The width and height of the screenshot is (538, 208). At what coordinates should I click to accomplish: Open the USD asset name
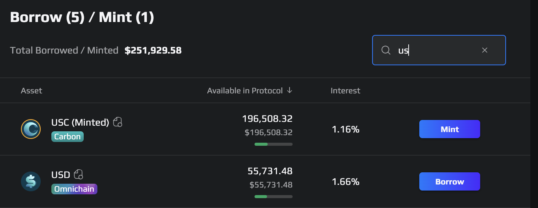point(61,175)
